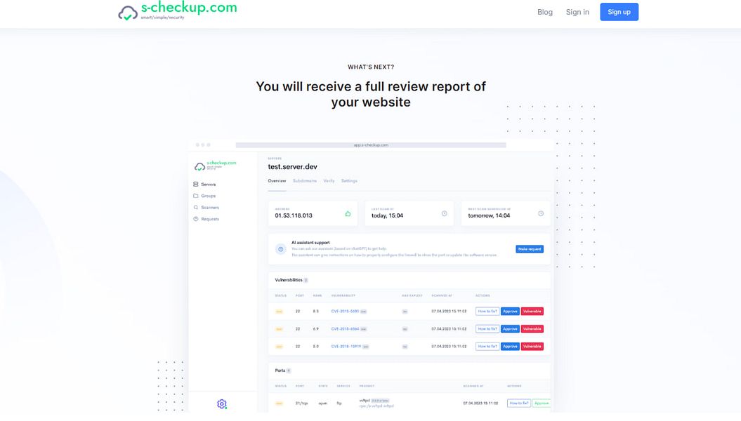Click How to fix? in the 8.5 rank row
The width and height of the screenshot is (741, 421).
click(487, 312)
